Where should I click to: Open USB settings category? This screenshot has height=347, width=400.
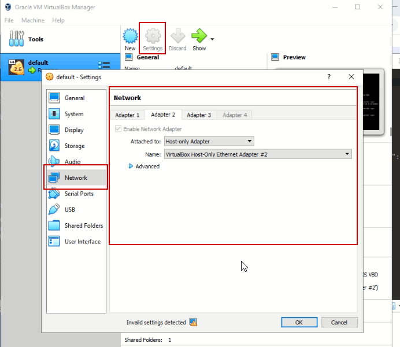76,209
